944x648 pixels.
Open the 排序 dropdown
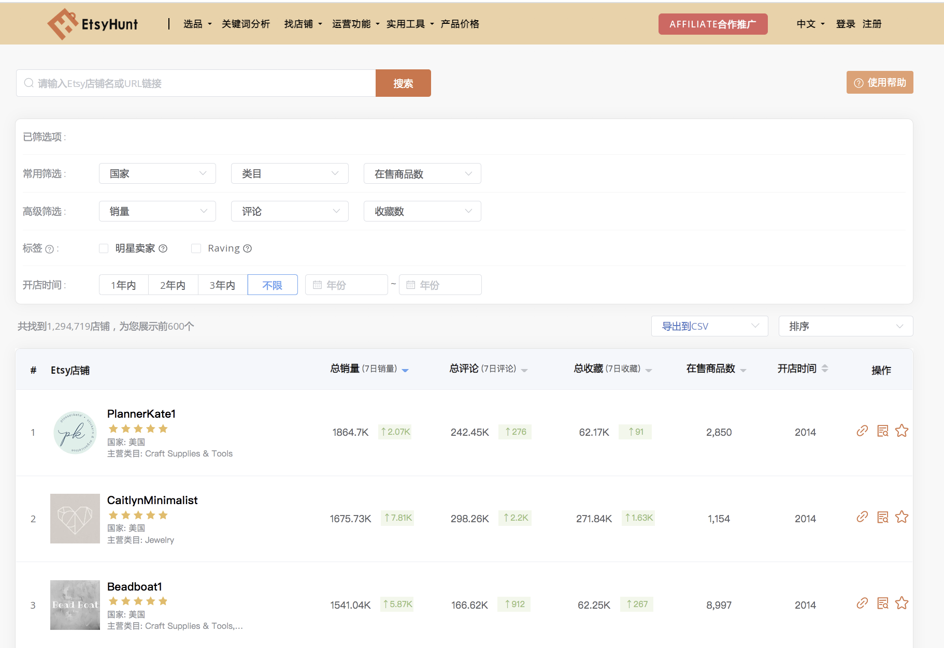pyautogui.click(x=846, y=326)
